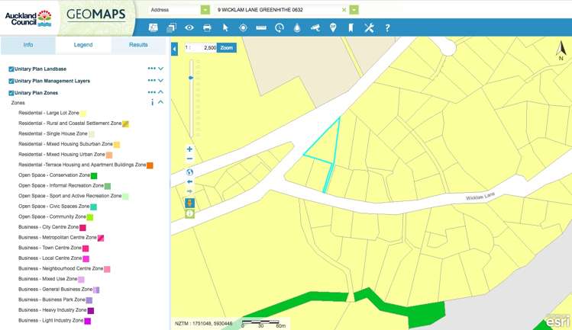Open Unitary Plan Zones options dots
Viewport: 572px width, 330px height.
[x=151, y=92]
